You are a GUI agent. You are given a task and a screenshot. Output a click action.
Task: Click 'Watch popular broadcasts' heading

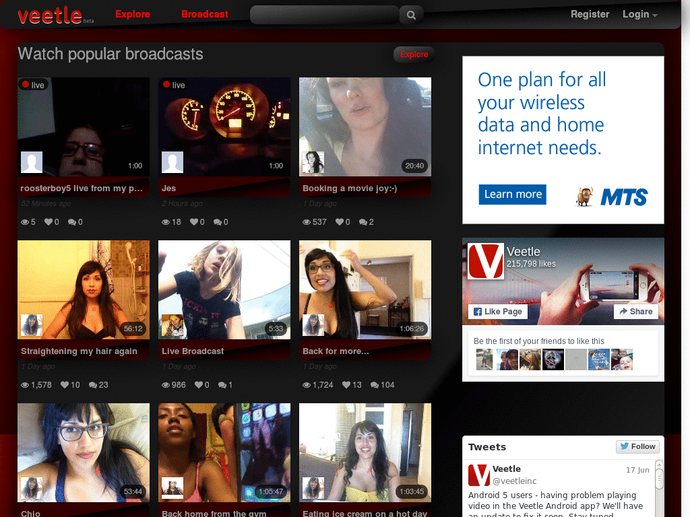111,54
